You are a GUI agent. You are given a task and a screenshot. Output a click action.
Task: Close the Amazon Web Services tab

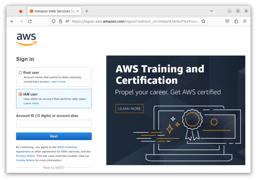(x=78, y=11)
